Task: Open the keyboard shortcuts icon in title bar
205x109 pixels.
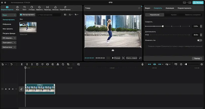Action: point(190,3)
